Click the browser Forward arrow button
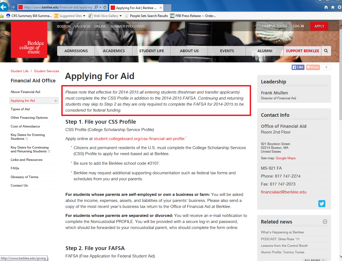The height and width of the screenshot is (261, 342). coord(13,7)
